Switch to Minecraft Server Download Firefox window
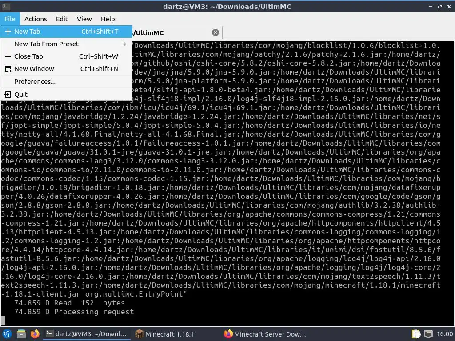 (x=265, y=334)
